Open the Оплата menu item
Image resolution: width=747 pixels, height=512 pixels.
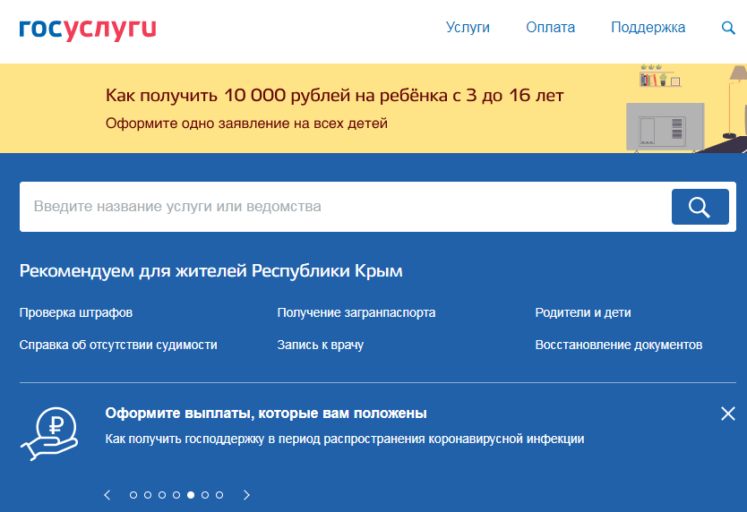point(550,27)
